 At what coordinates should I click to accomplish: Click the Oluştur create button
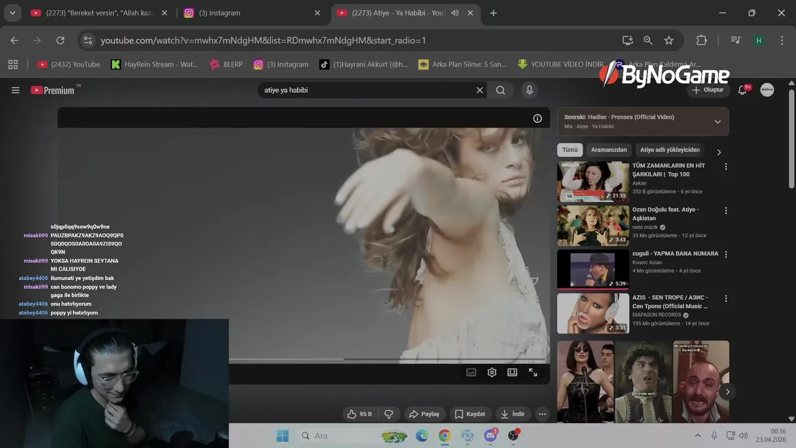coord(708,90)
